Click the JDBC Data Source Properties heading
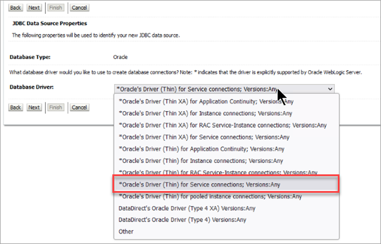The image size is (381, 244). tap(50, 23)
